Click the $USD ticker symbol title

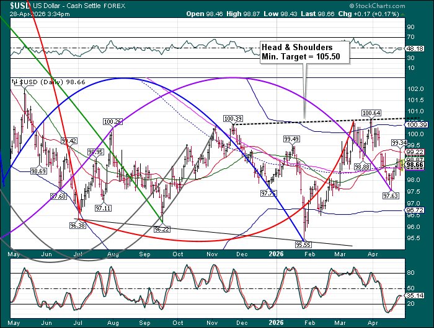tap(14, 5)
